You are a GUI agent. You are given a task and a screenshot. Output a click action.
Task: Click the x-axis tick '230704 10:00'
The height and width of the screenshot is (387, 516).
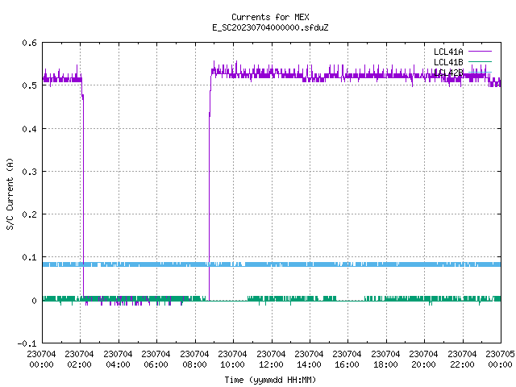click(232, 360)
